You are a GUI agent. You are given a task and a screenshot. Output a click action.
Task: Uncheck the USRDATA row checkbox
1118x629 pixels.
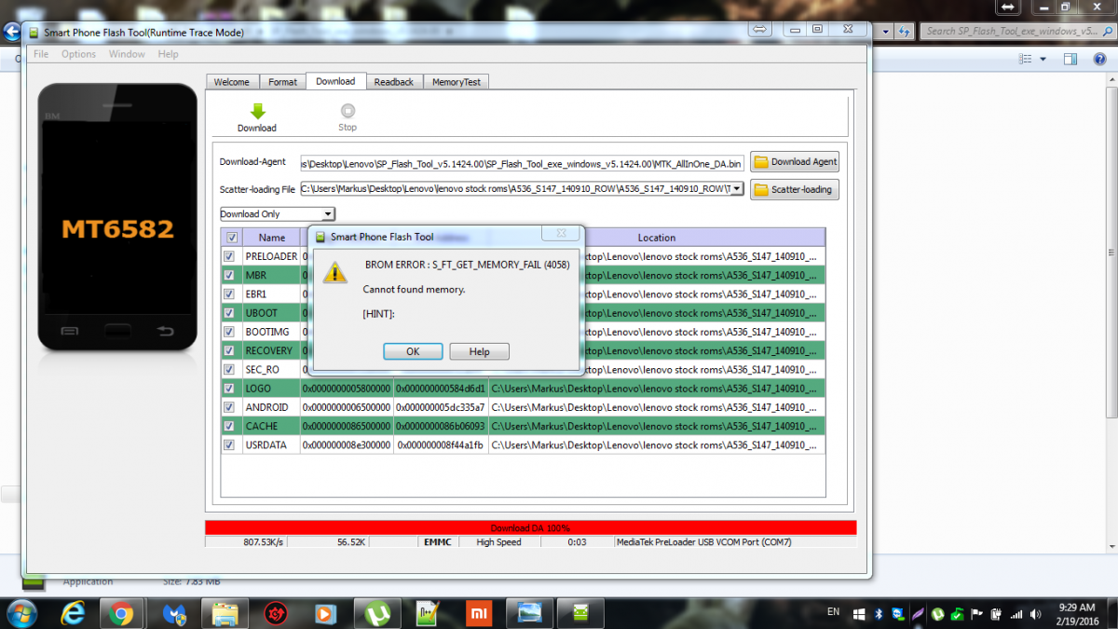point(229,444)
